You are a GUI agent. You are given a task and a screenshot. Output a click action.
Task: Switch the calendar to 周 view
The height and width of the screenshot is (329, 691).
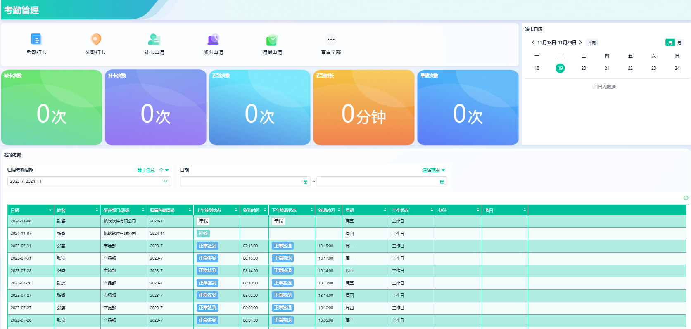point(670,43)
